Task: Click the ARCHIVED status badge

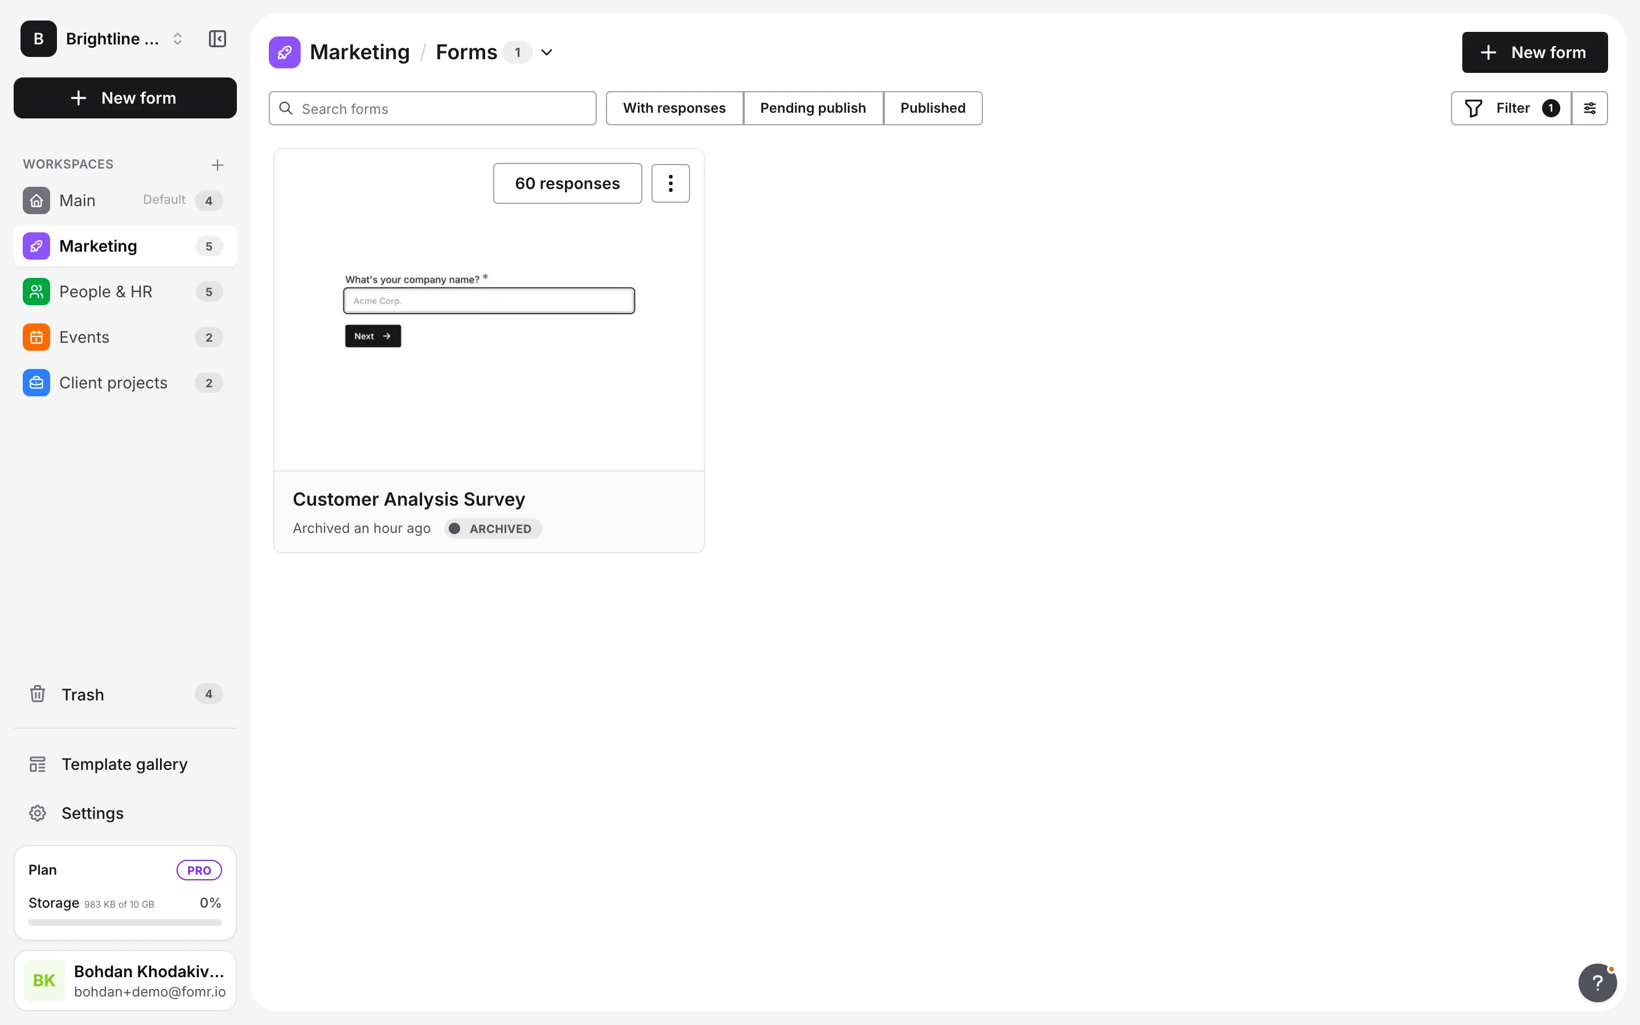Action: 493,528
